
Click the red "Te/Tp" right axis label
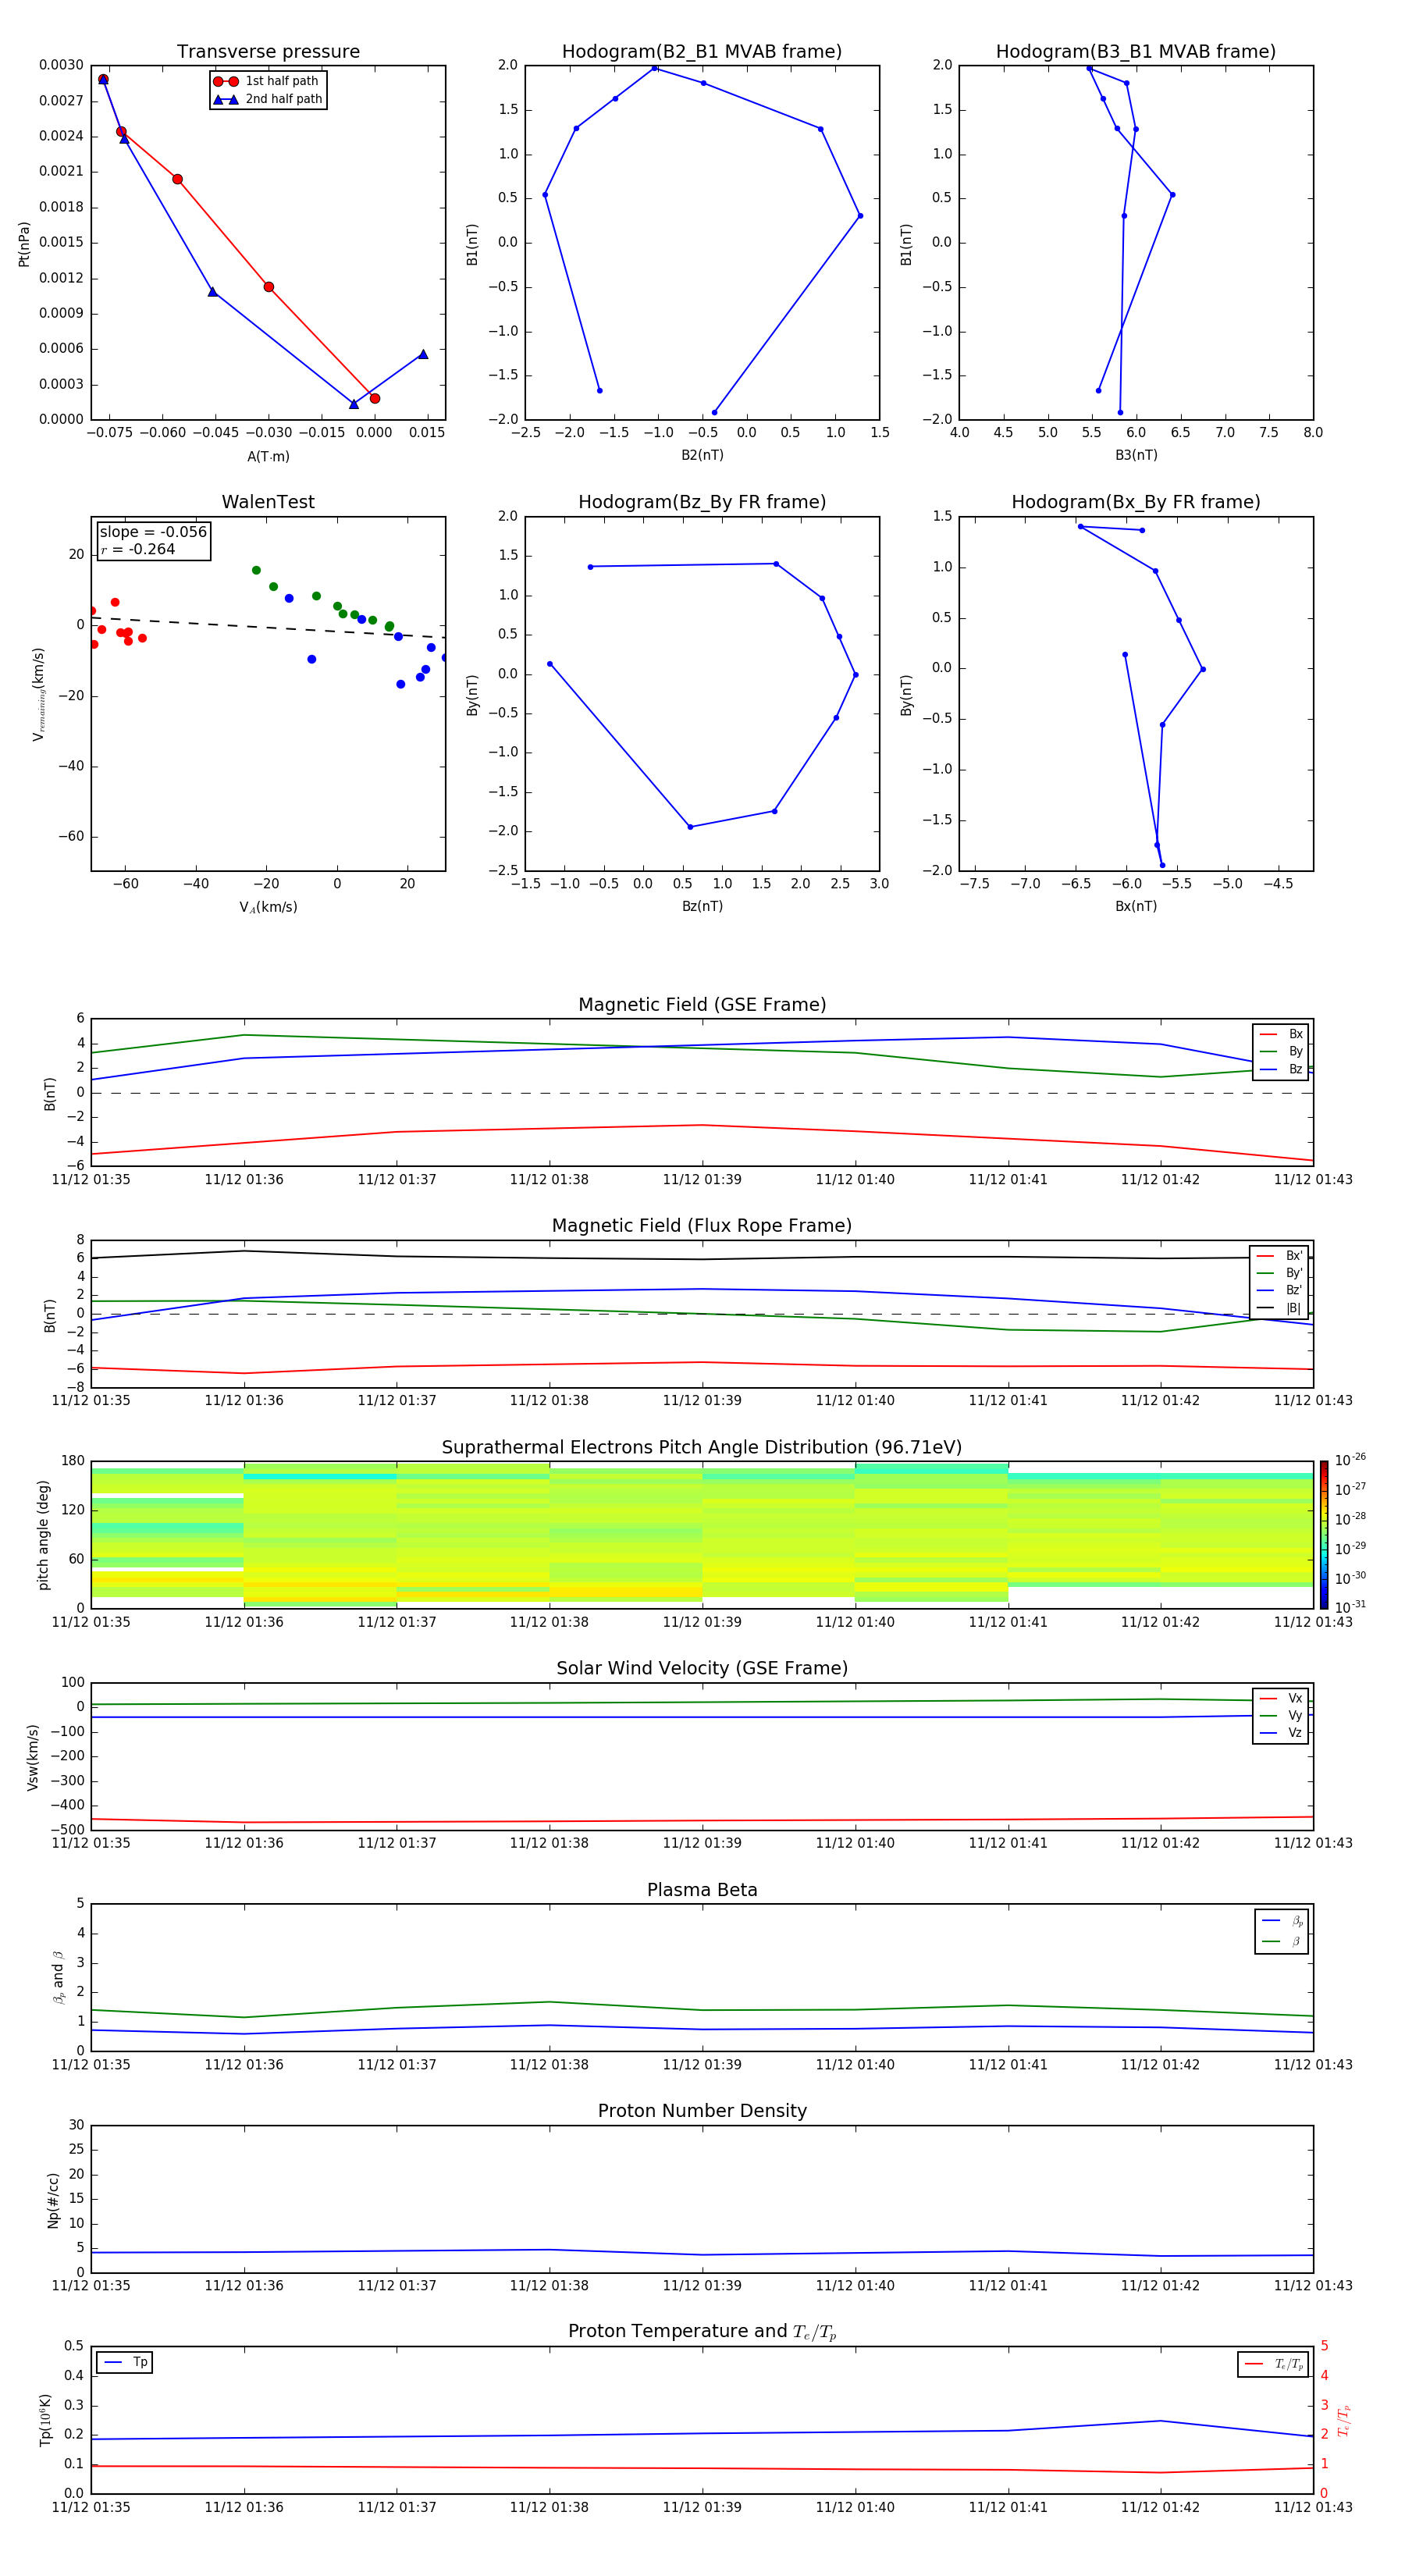pyautogui.click(x=1344, y=2420)
